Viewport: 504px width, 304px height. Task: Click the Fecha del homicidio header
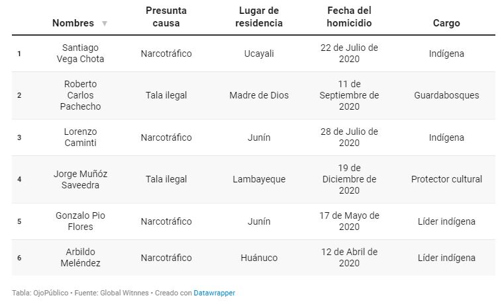point(349,17)
